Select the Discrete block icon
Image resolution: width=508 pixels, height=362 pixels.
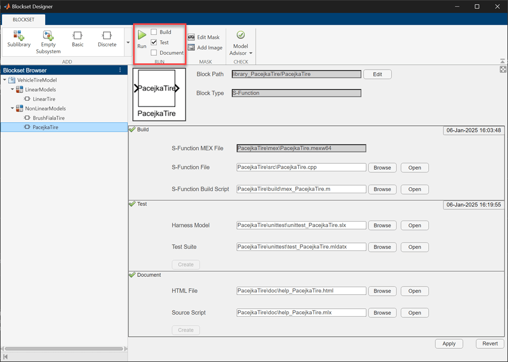point(107,35)
